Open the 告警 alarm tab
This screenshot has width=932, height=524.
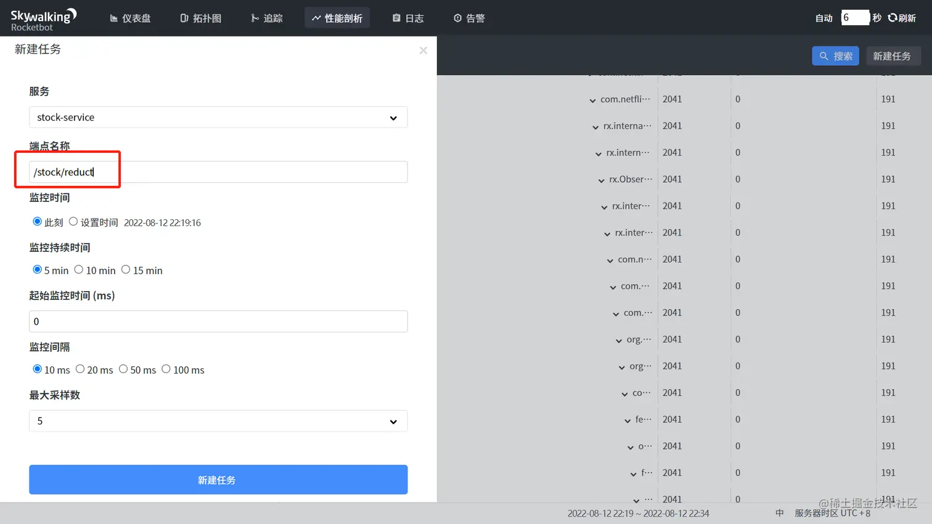tap(469, 18)
